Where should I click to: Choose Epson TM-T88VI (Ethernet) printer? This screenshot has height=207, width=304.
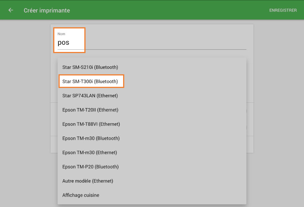pos(91,124)
